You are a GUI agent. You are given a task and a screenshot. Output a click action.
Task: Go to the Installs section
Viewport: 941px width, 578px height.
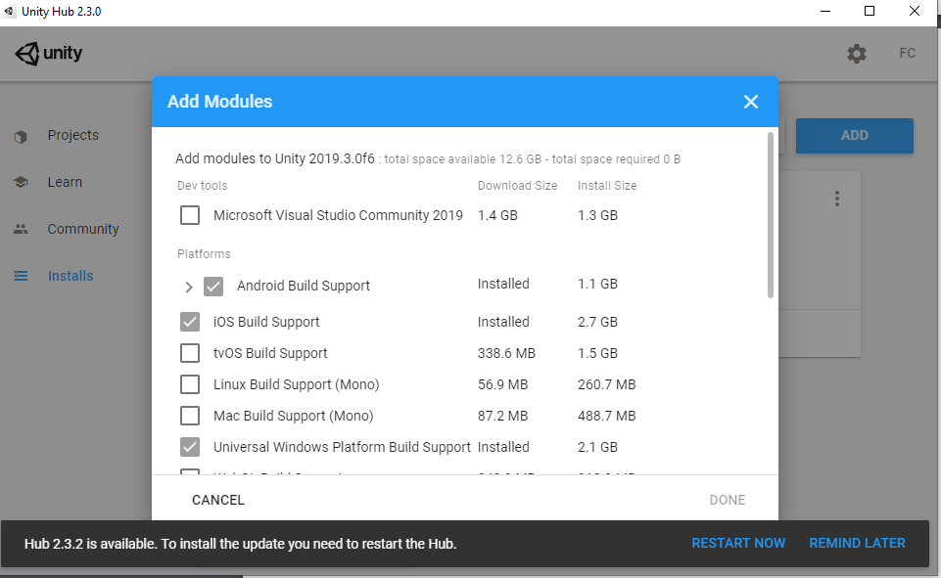pyautogui.click(x=71, y=276)
